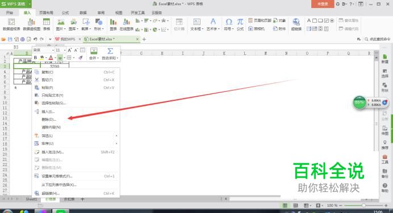Toggle center alignment in mini toolbar

60,58
